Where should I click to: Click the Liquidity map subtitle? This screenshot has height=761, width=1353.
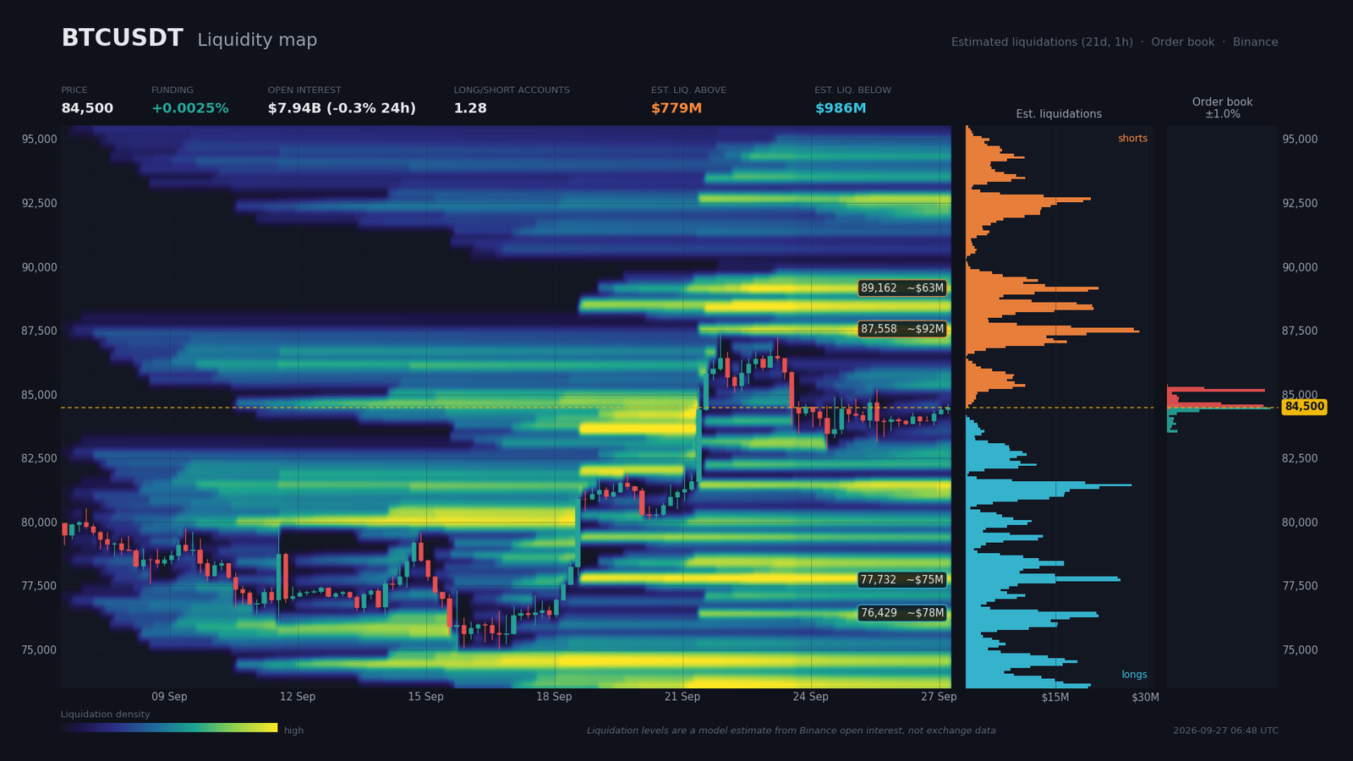257,40
